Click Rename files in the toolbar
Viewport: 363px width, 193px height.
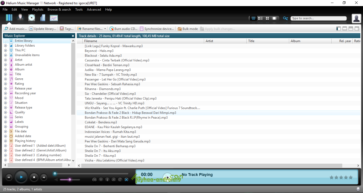(x=90, y=29)
